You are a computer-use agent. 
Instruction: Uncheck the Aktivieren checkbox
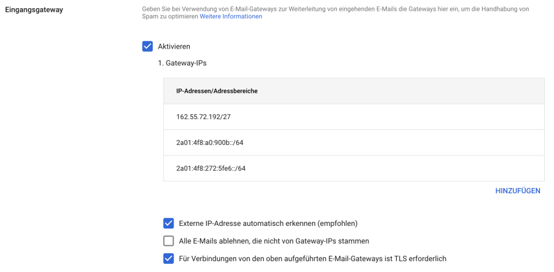[x=147, y=47]
